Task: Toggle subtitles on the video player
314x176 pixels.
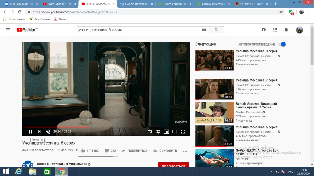Action: tap(150, 131)
